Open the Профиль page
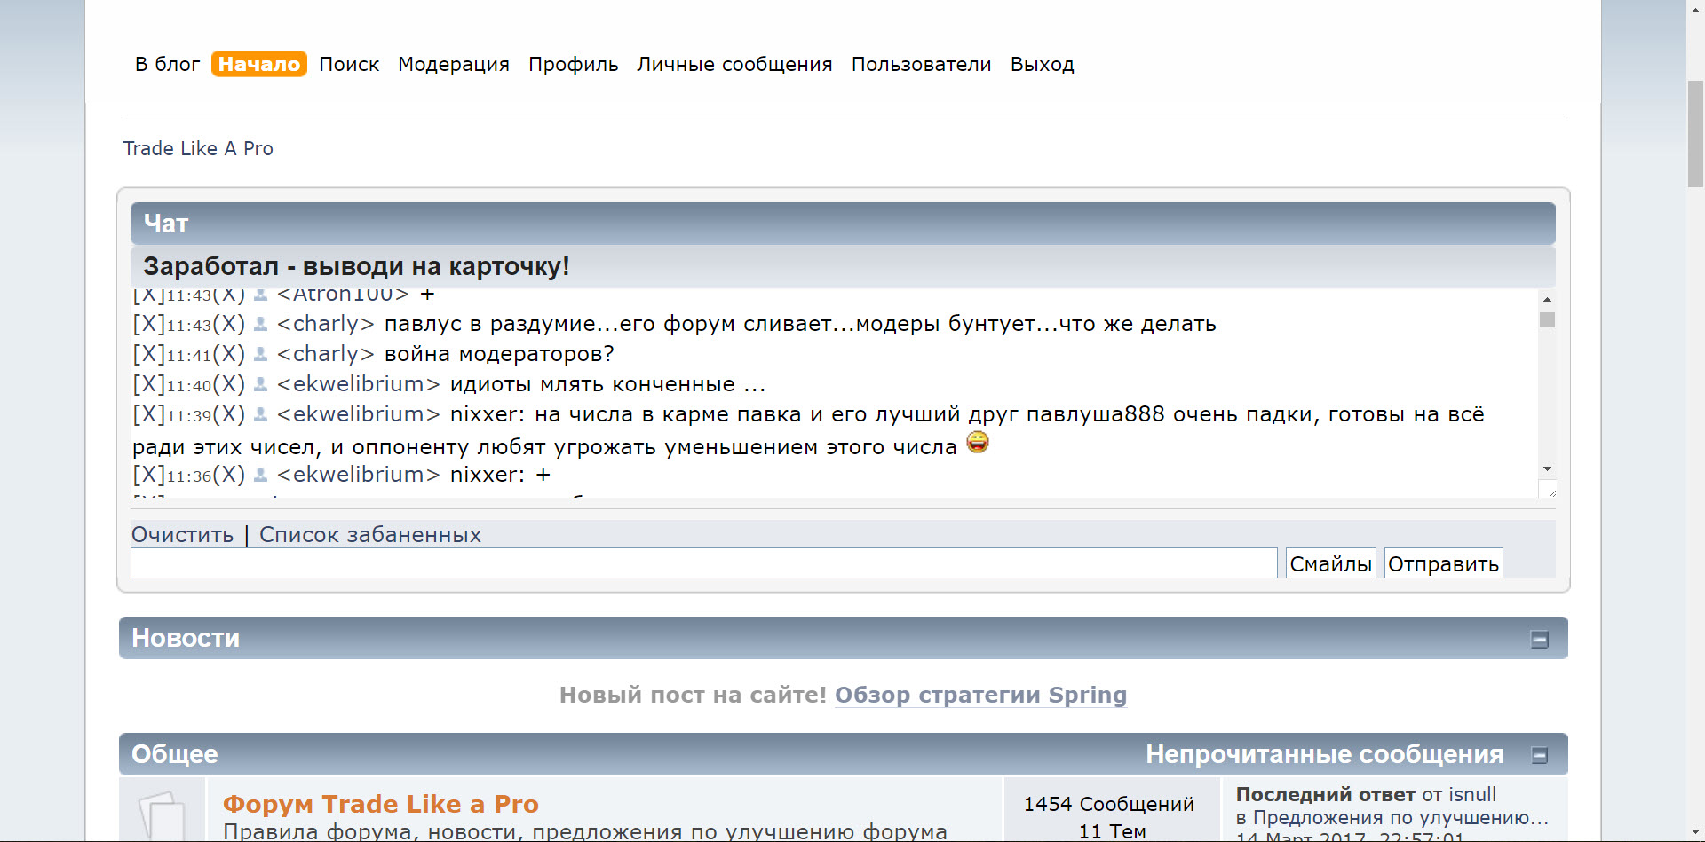Screen dimensions: 1705x842 coord(574,64)
